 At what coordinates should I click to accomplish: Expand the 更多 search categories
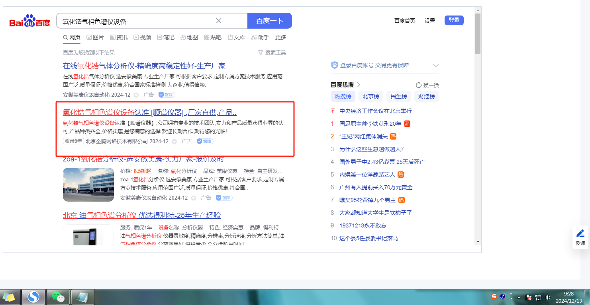[281, 37]
